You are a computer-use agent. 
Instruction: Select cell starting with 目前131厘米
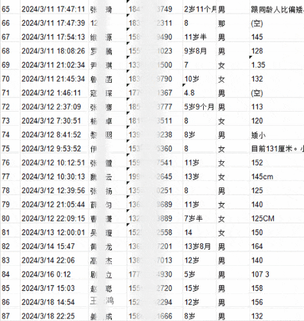click(277, 148)
